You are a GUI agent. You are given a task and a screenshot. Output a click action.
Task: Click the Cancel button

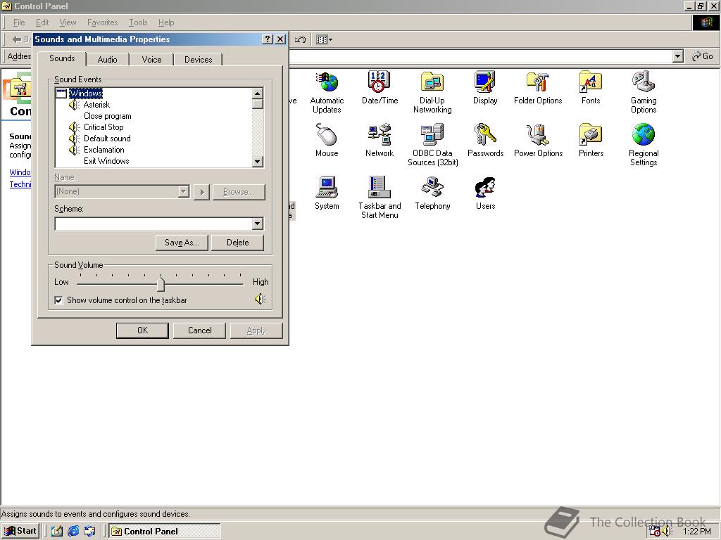[x=199, y=330]
